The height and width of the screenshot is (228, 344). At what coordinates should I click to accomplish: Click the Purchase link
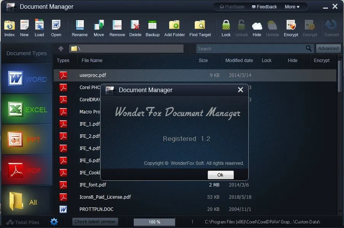tap(232, 7)
